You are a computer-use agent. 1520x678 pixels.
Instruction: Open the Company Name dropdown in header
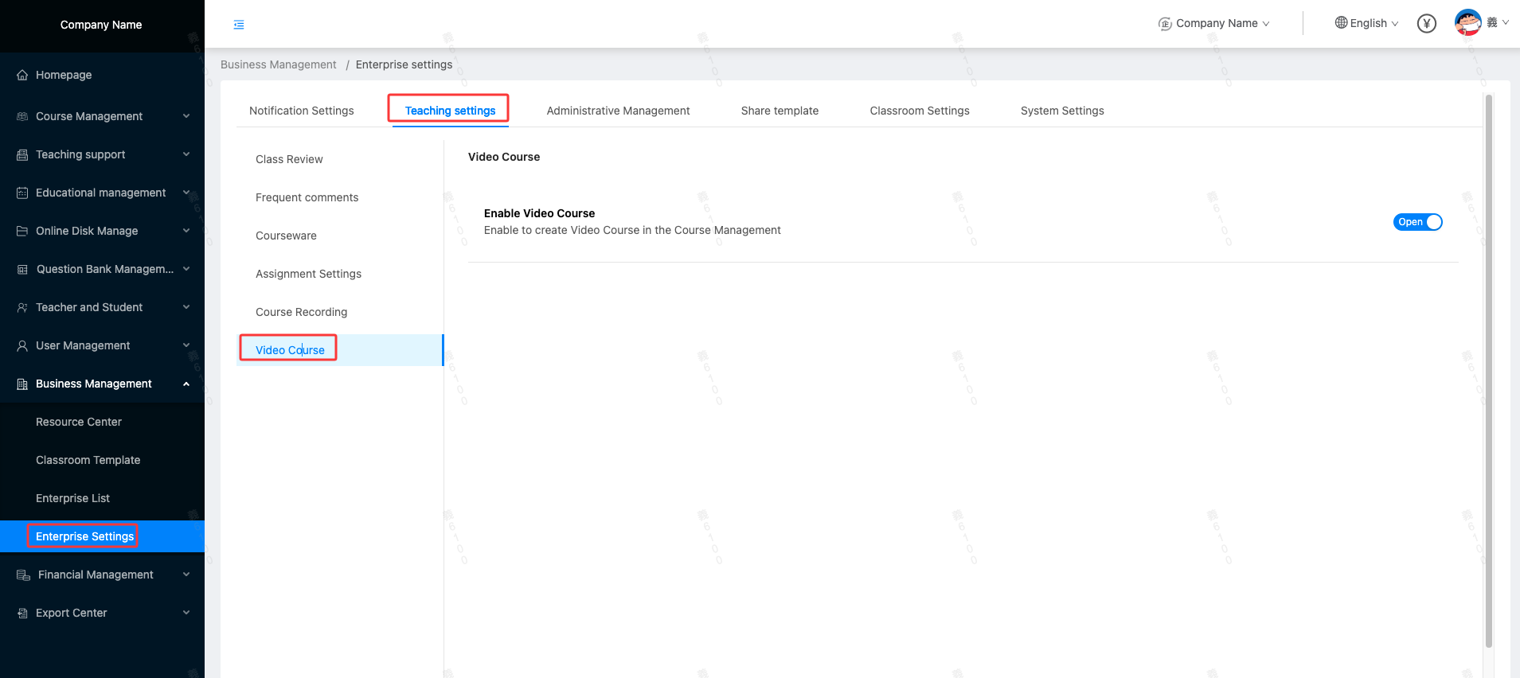pos(1215,24)
